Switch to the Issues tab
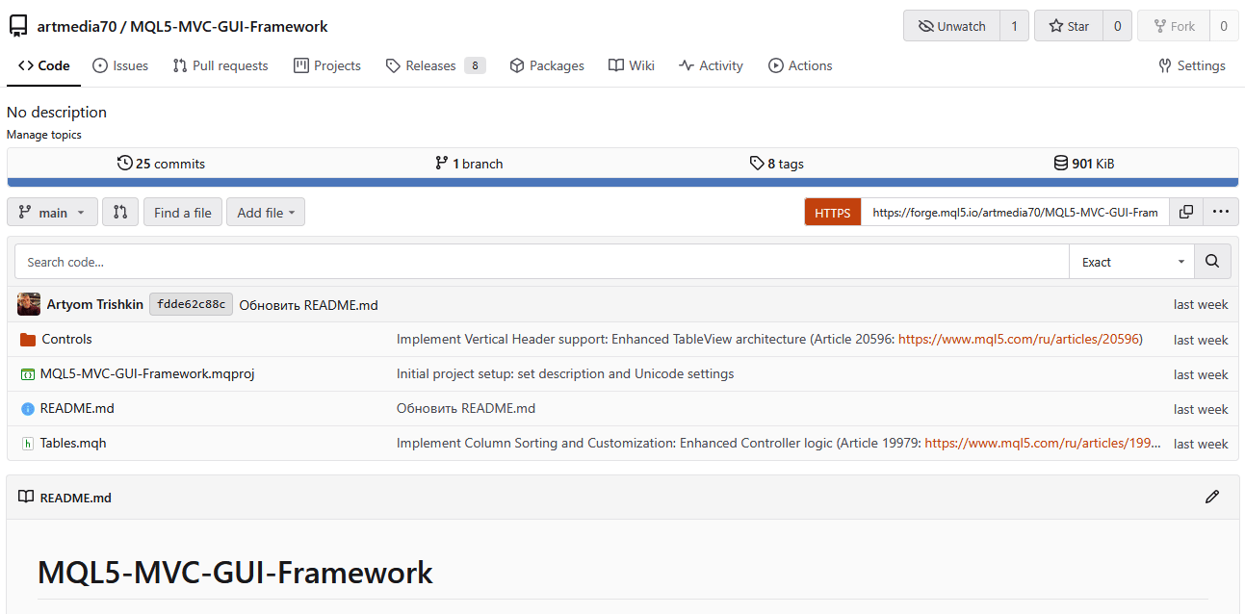The height and width of the screenshot is (614, 1245). click(120, 65)
